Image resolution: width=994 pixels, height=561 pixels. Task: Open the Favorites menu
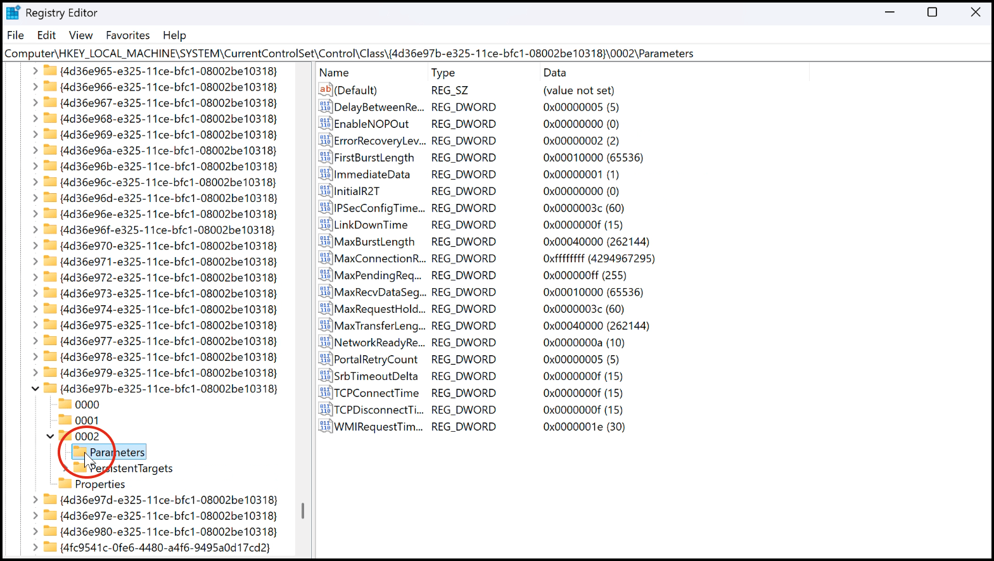point(127,35)
